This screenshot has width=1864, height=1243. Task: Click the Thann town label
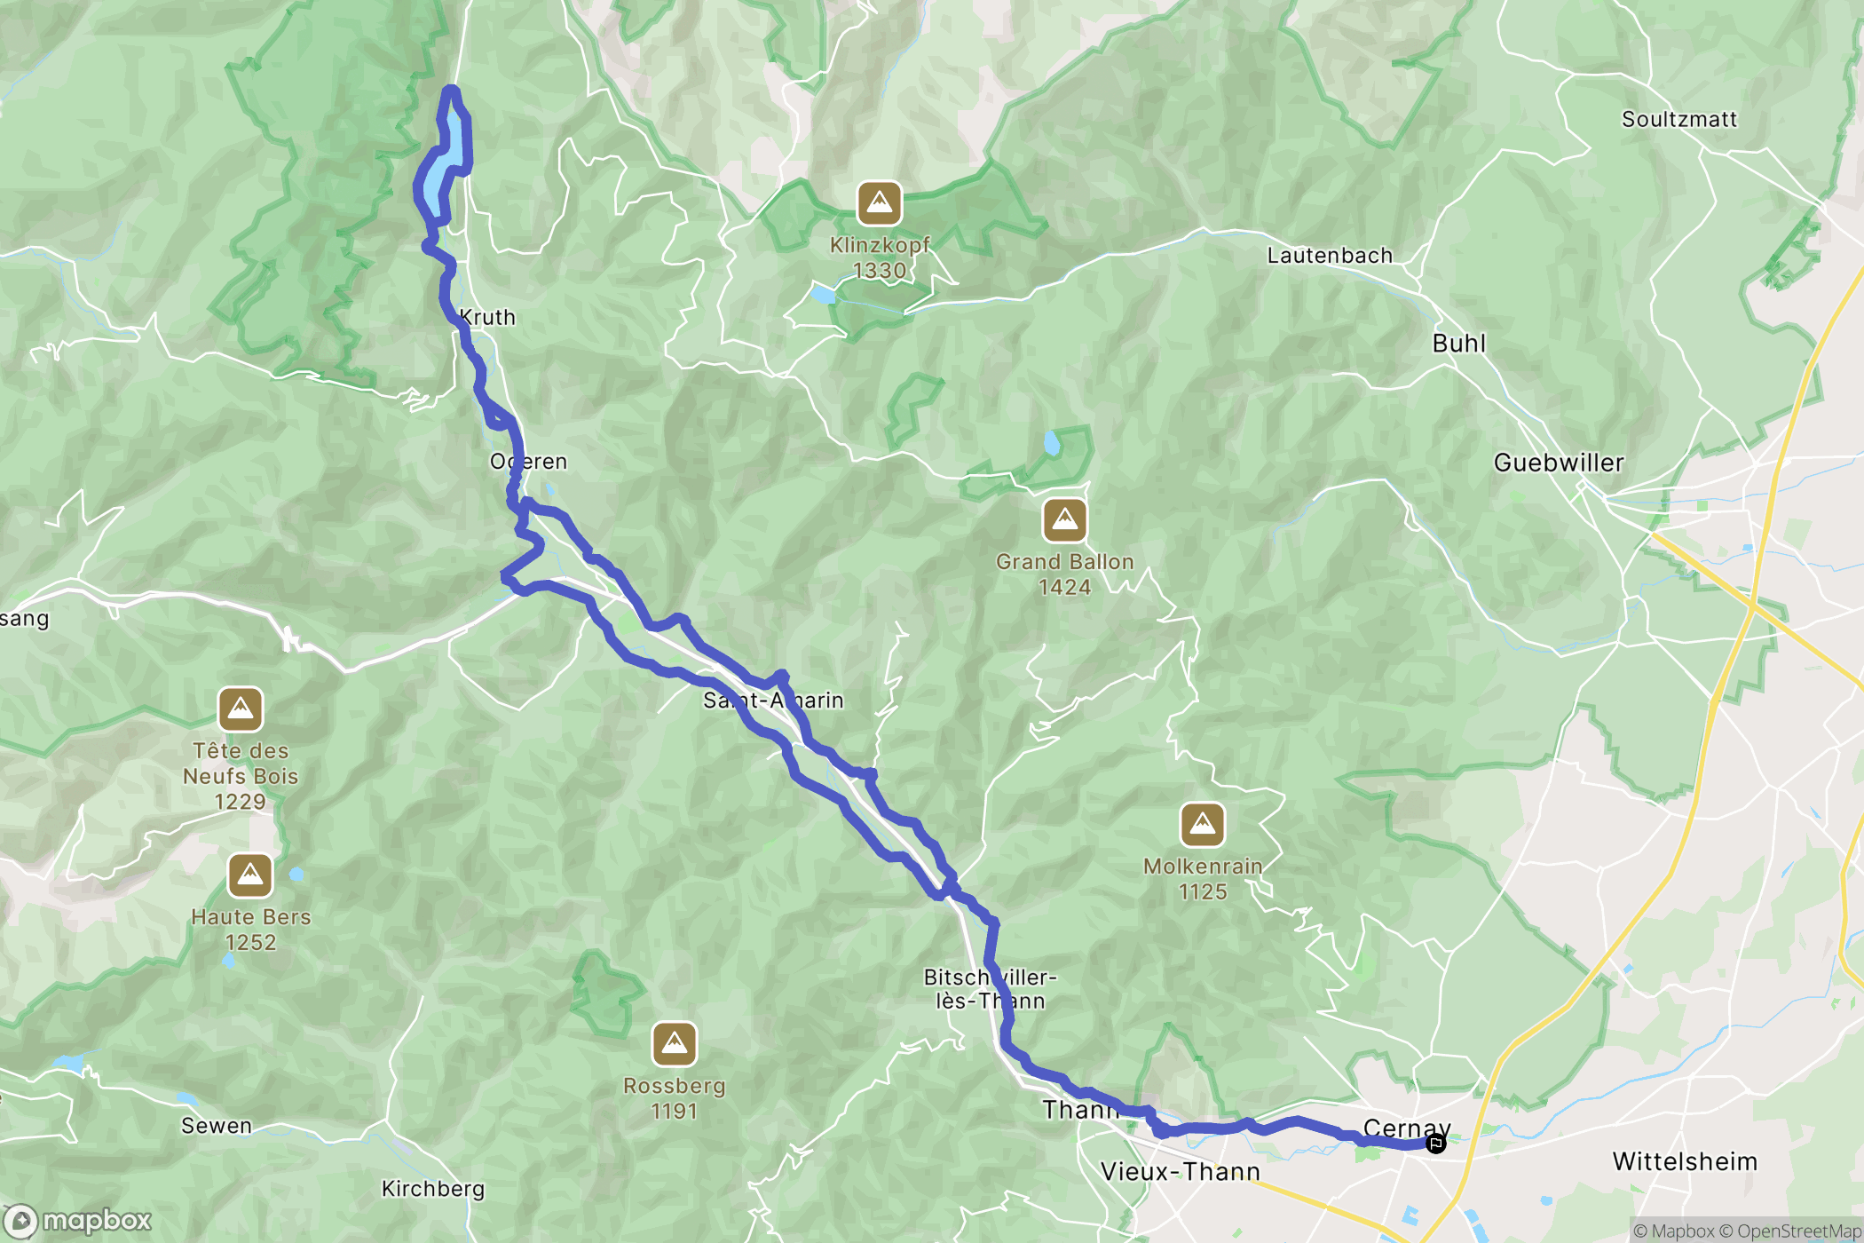point(1081,1110)
